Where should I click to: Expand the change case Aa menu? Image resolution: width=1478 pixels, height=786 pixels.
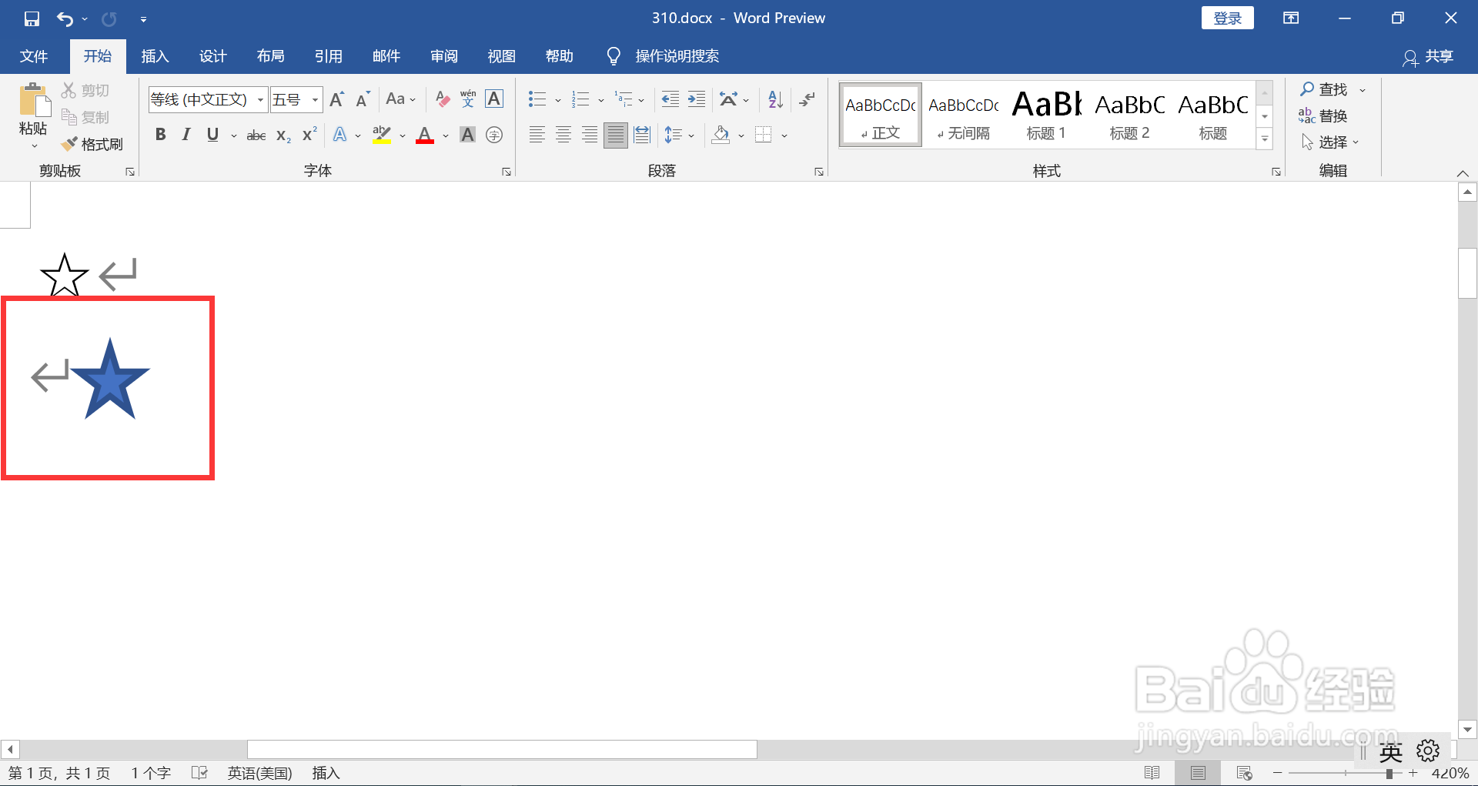point(401,99)
